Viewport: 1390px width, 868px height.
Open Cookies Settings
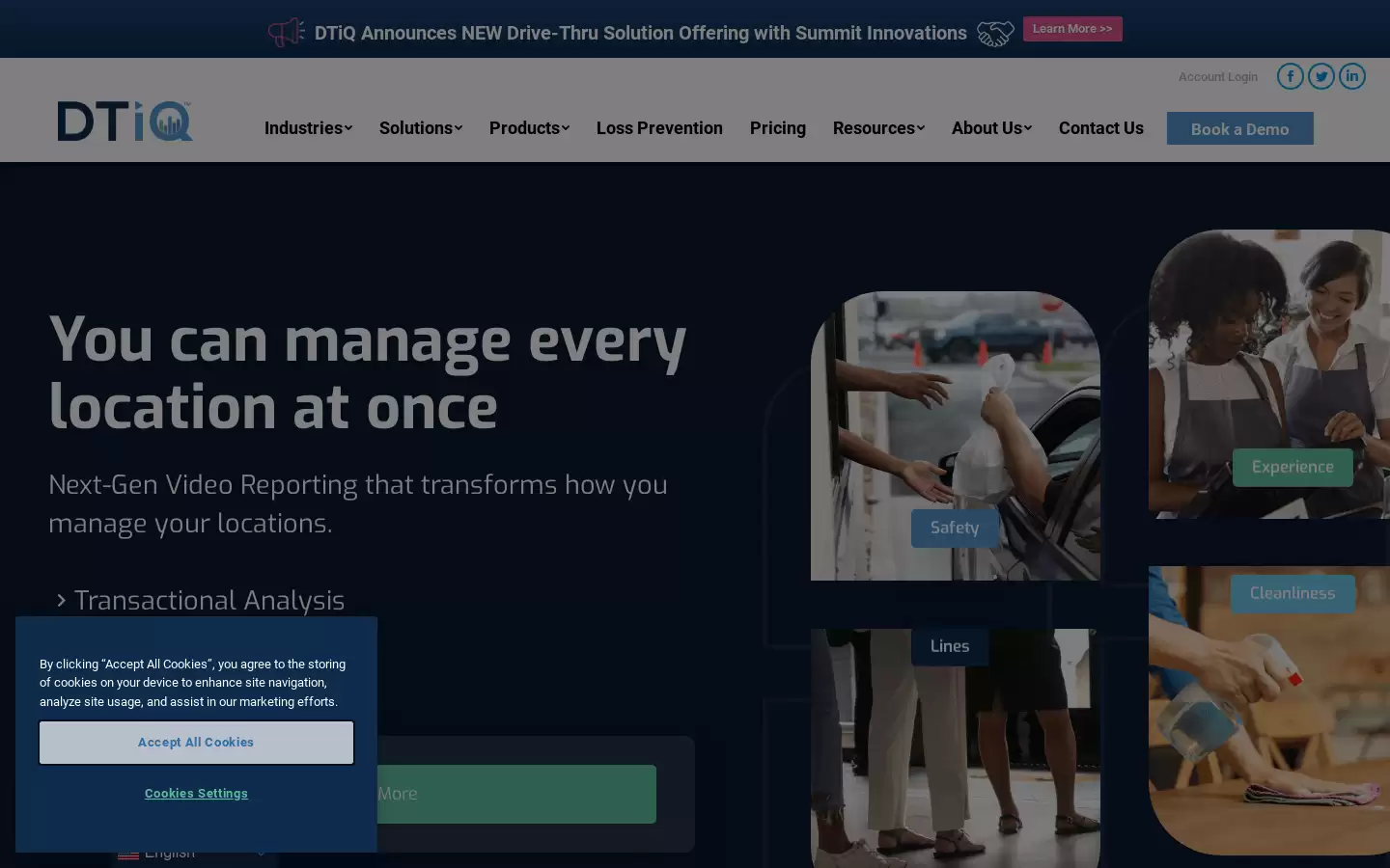[196, 794]
